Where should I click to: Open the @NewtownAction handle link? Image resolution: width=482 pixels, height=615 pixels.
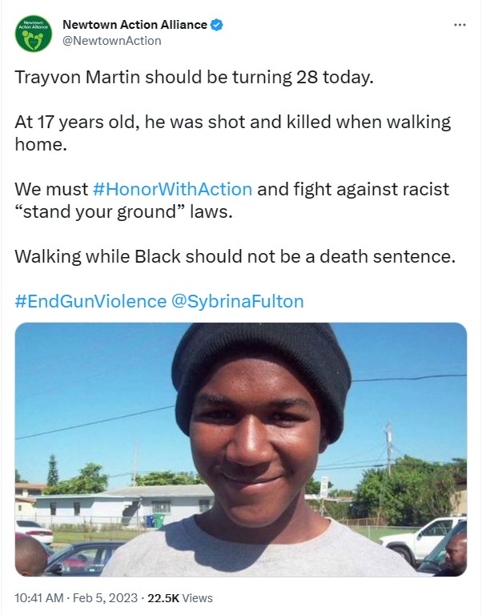click(x=112, y=41)
